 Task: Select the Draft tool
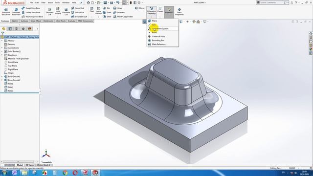tap(107, 12)
